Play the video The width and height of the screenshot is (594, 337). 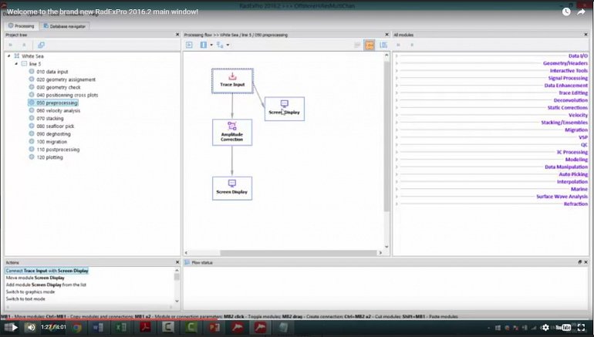point(15,328)
